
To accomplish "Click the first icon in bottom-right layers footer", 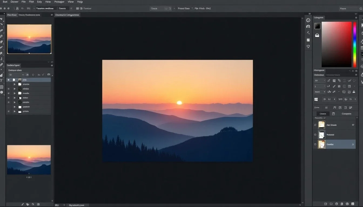I will [x=326, y=204].
